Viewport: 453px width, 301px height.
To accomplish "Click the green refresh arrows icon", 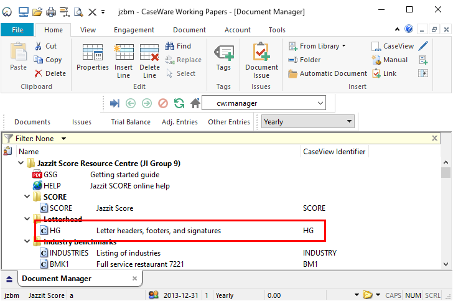I will [179, 103].
